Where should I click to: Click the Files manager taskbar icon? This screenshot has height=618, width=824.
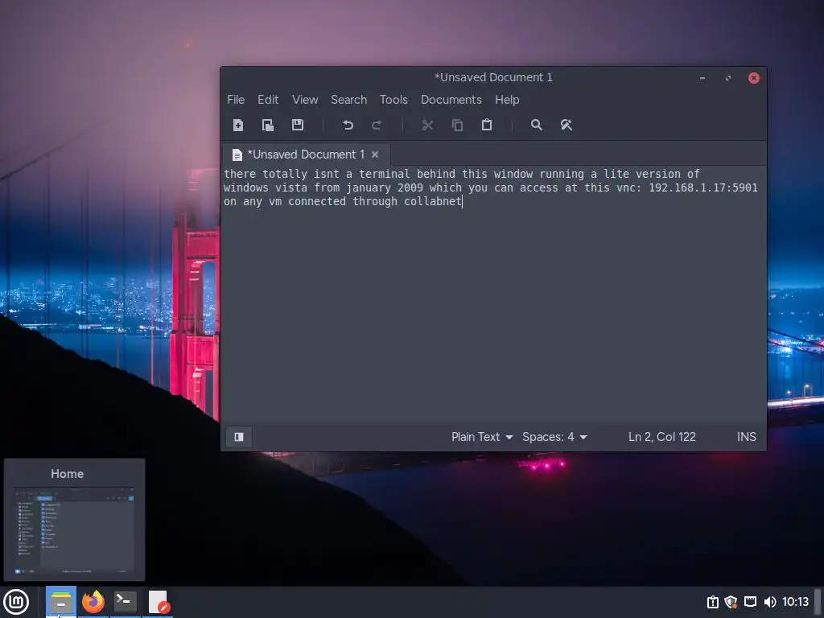coord(61,602)
